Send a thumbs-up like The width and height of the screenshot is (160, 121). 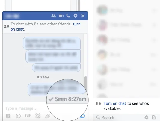click(x=83, y=116)
